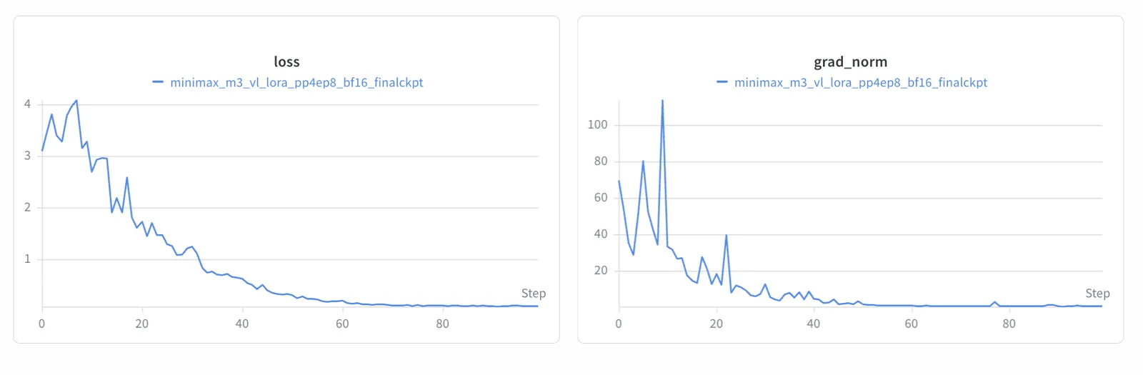The width and height of the screenshot is (1143, 375).
Task: Click the blue legend marker in grad_norm chart
Action: [722, 82]
